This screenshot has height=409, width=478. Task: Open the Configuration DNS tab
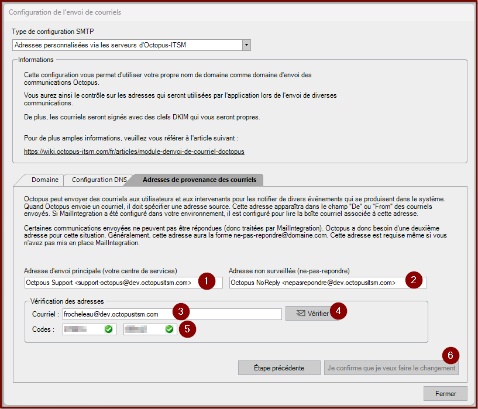tap(99, 180)
